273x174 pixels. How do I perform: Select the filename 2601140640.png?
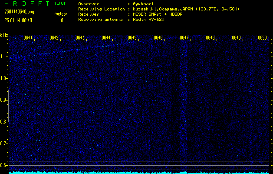pos(20,12)
